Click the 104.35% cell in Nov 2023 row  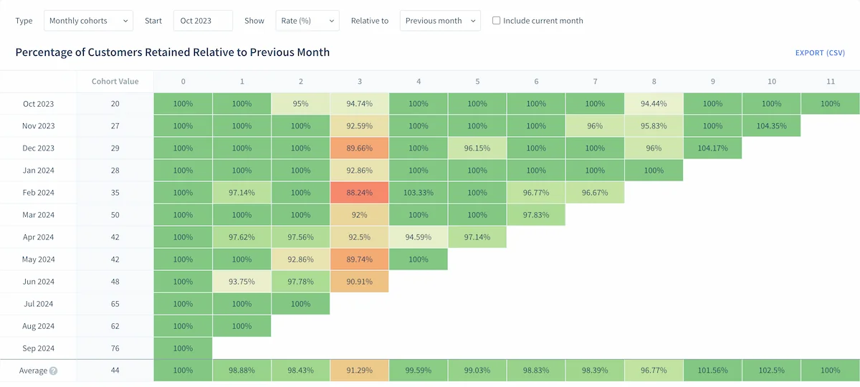771,126
